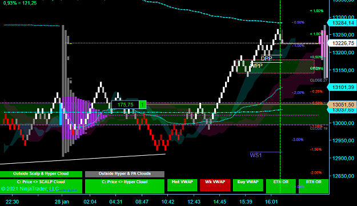357x206 pixels.
Task: Click the 13000,00 price axis value
Action: point(343,123)
